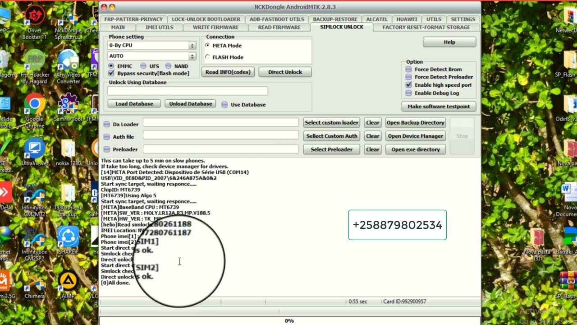Tick the Da Loader checkbox
Viewport: 577px width, 325px height.
107,124
